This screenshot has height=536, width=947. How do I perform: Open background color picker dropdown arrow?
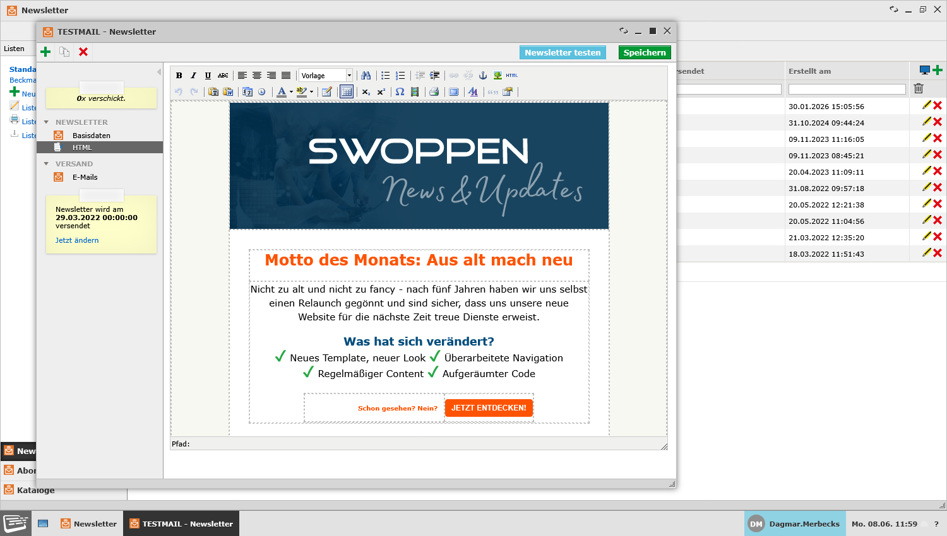click(311, 92)
